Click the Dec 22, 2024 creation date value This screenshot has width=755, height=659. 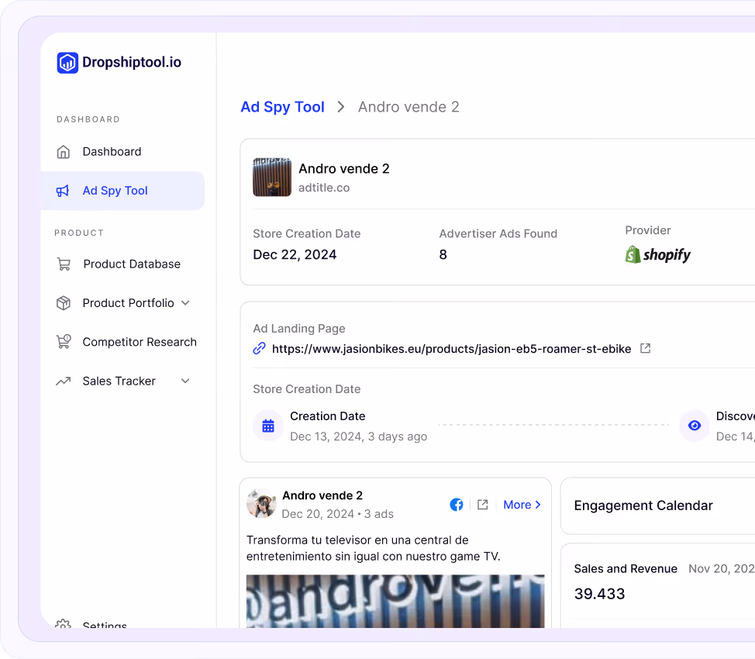pyautogui.click(x=295, y=254)
